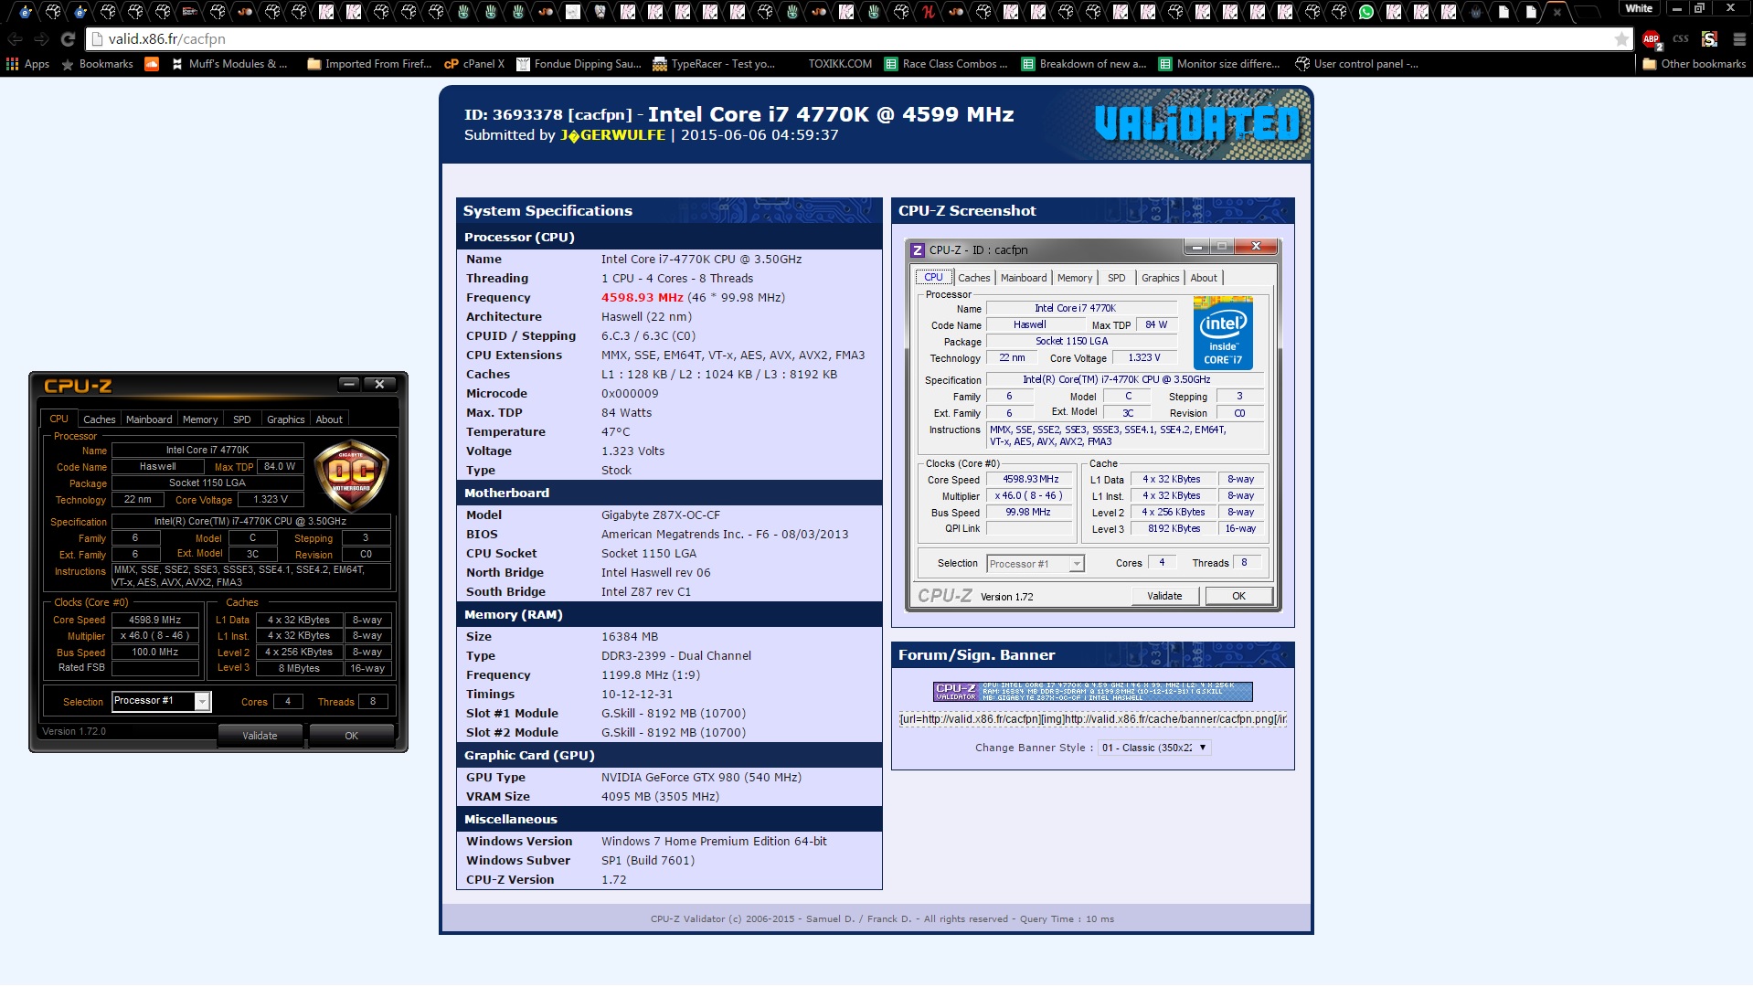This screenshot has height=987, width=1753.
Task: Open Graphics tab in dark CPU-Z window
Action: click(x=285, y=419)
